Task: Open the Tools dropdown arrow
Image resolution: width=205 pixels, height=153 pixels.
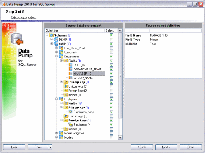Action: coord(50,147)
